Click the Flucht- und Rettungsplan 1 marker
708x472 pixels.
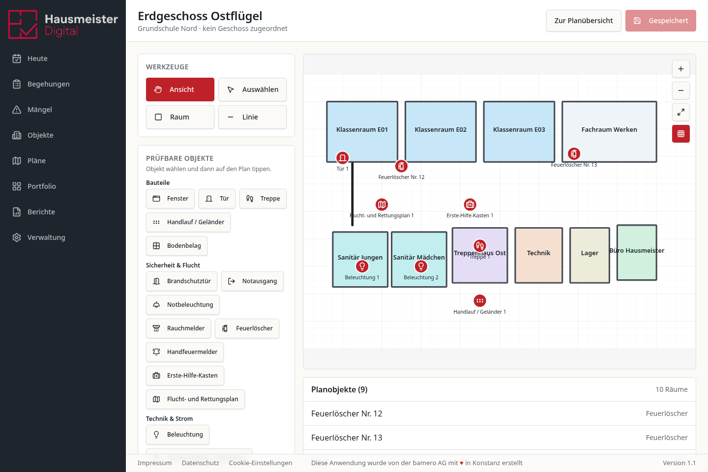point(382,205)
